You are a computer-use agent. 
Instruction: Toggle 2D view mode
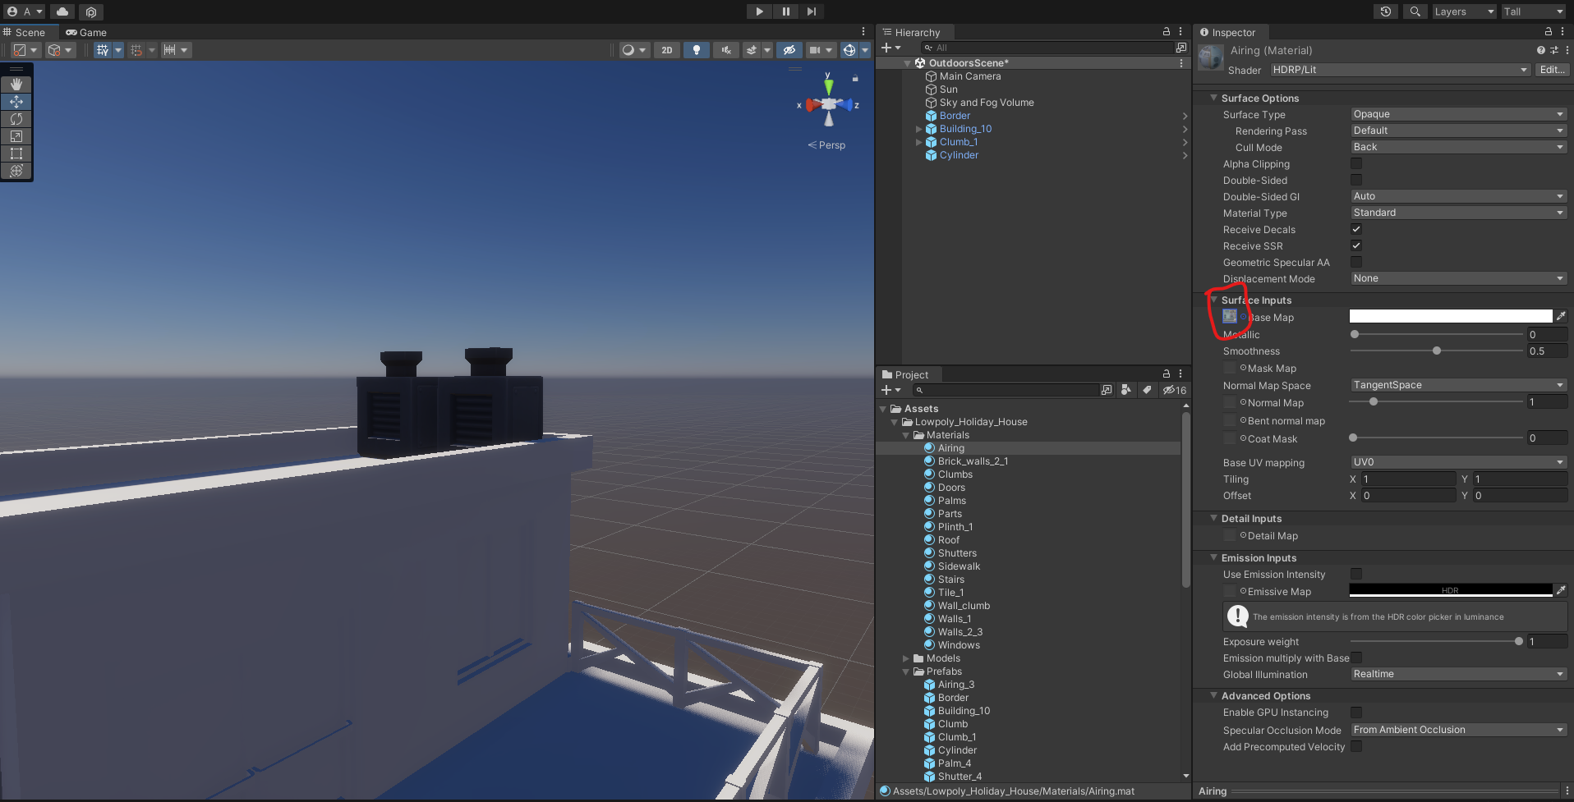(667, 50)
